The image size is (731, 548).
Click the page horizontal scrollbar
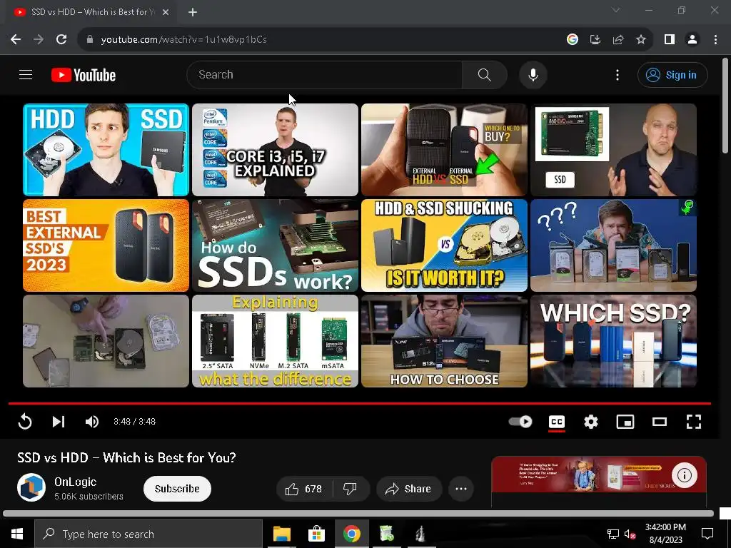[358, 514]
